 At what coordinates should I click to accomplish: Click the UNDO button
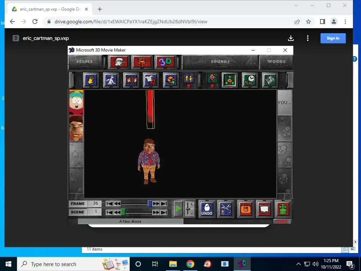(x=207, y=209)
